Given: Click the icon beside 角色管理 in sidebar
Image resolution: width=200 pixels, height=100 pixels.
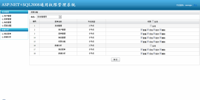Looking at the screenshot, I should 3,22.
